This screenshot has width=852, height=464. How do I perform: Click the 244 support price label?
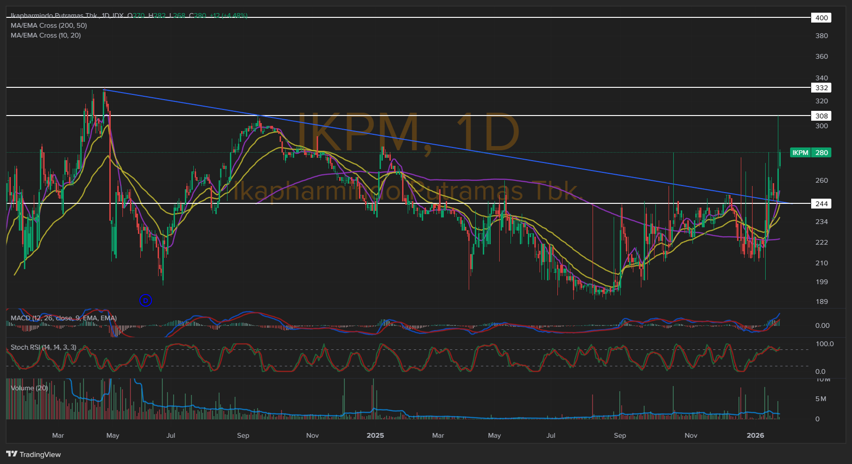(821, 204)
